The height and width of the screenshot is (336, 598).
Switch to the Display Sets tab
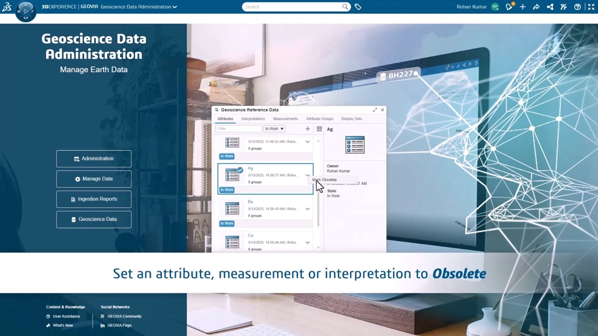point(351,119)
